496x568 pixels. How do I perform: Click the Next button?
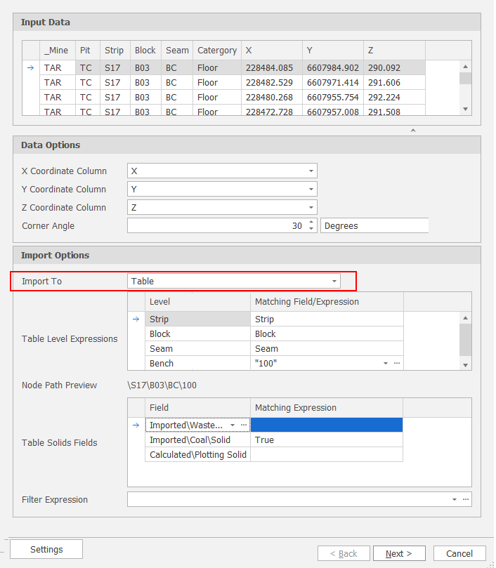pyautogui.click(x=398, y=553)
